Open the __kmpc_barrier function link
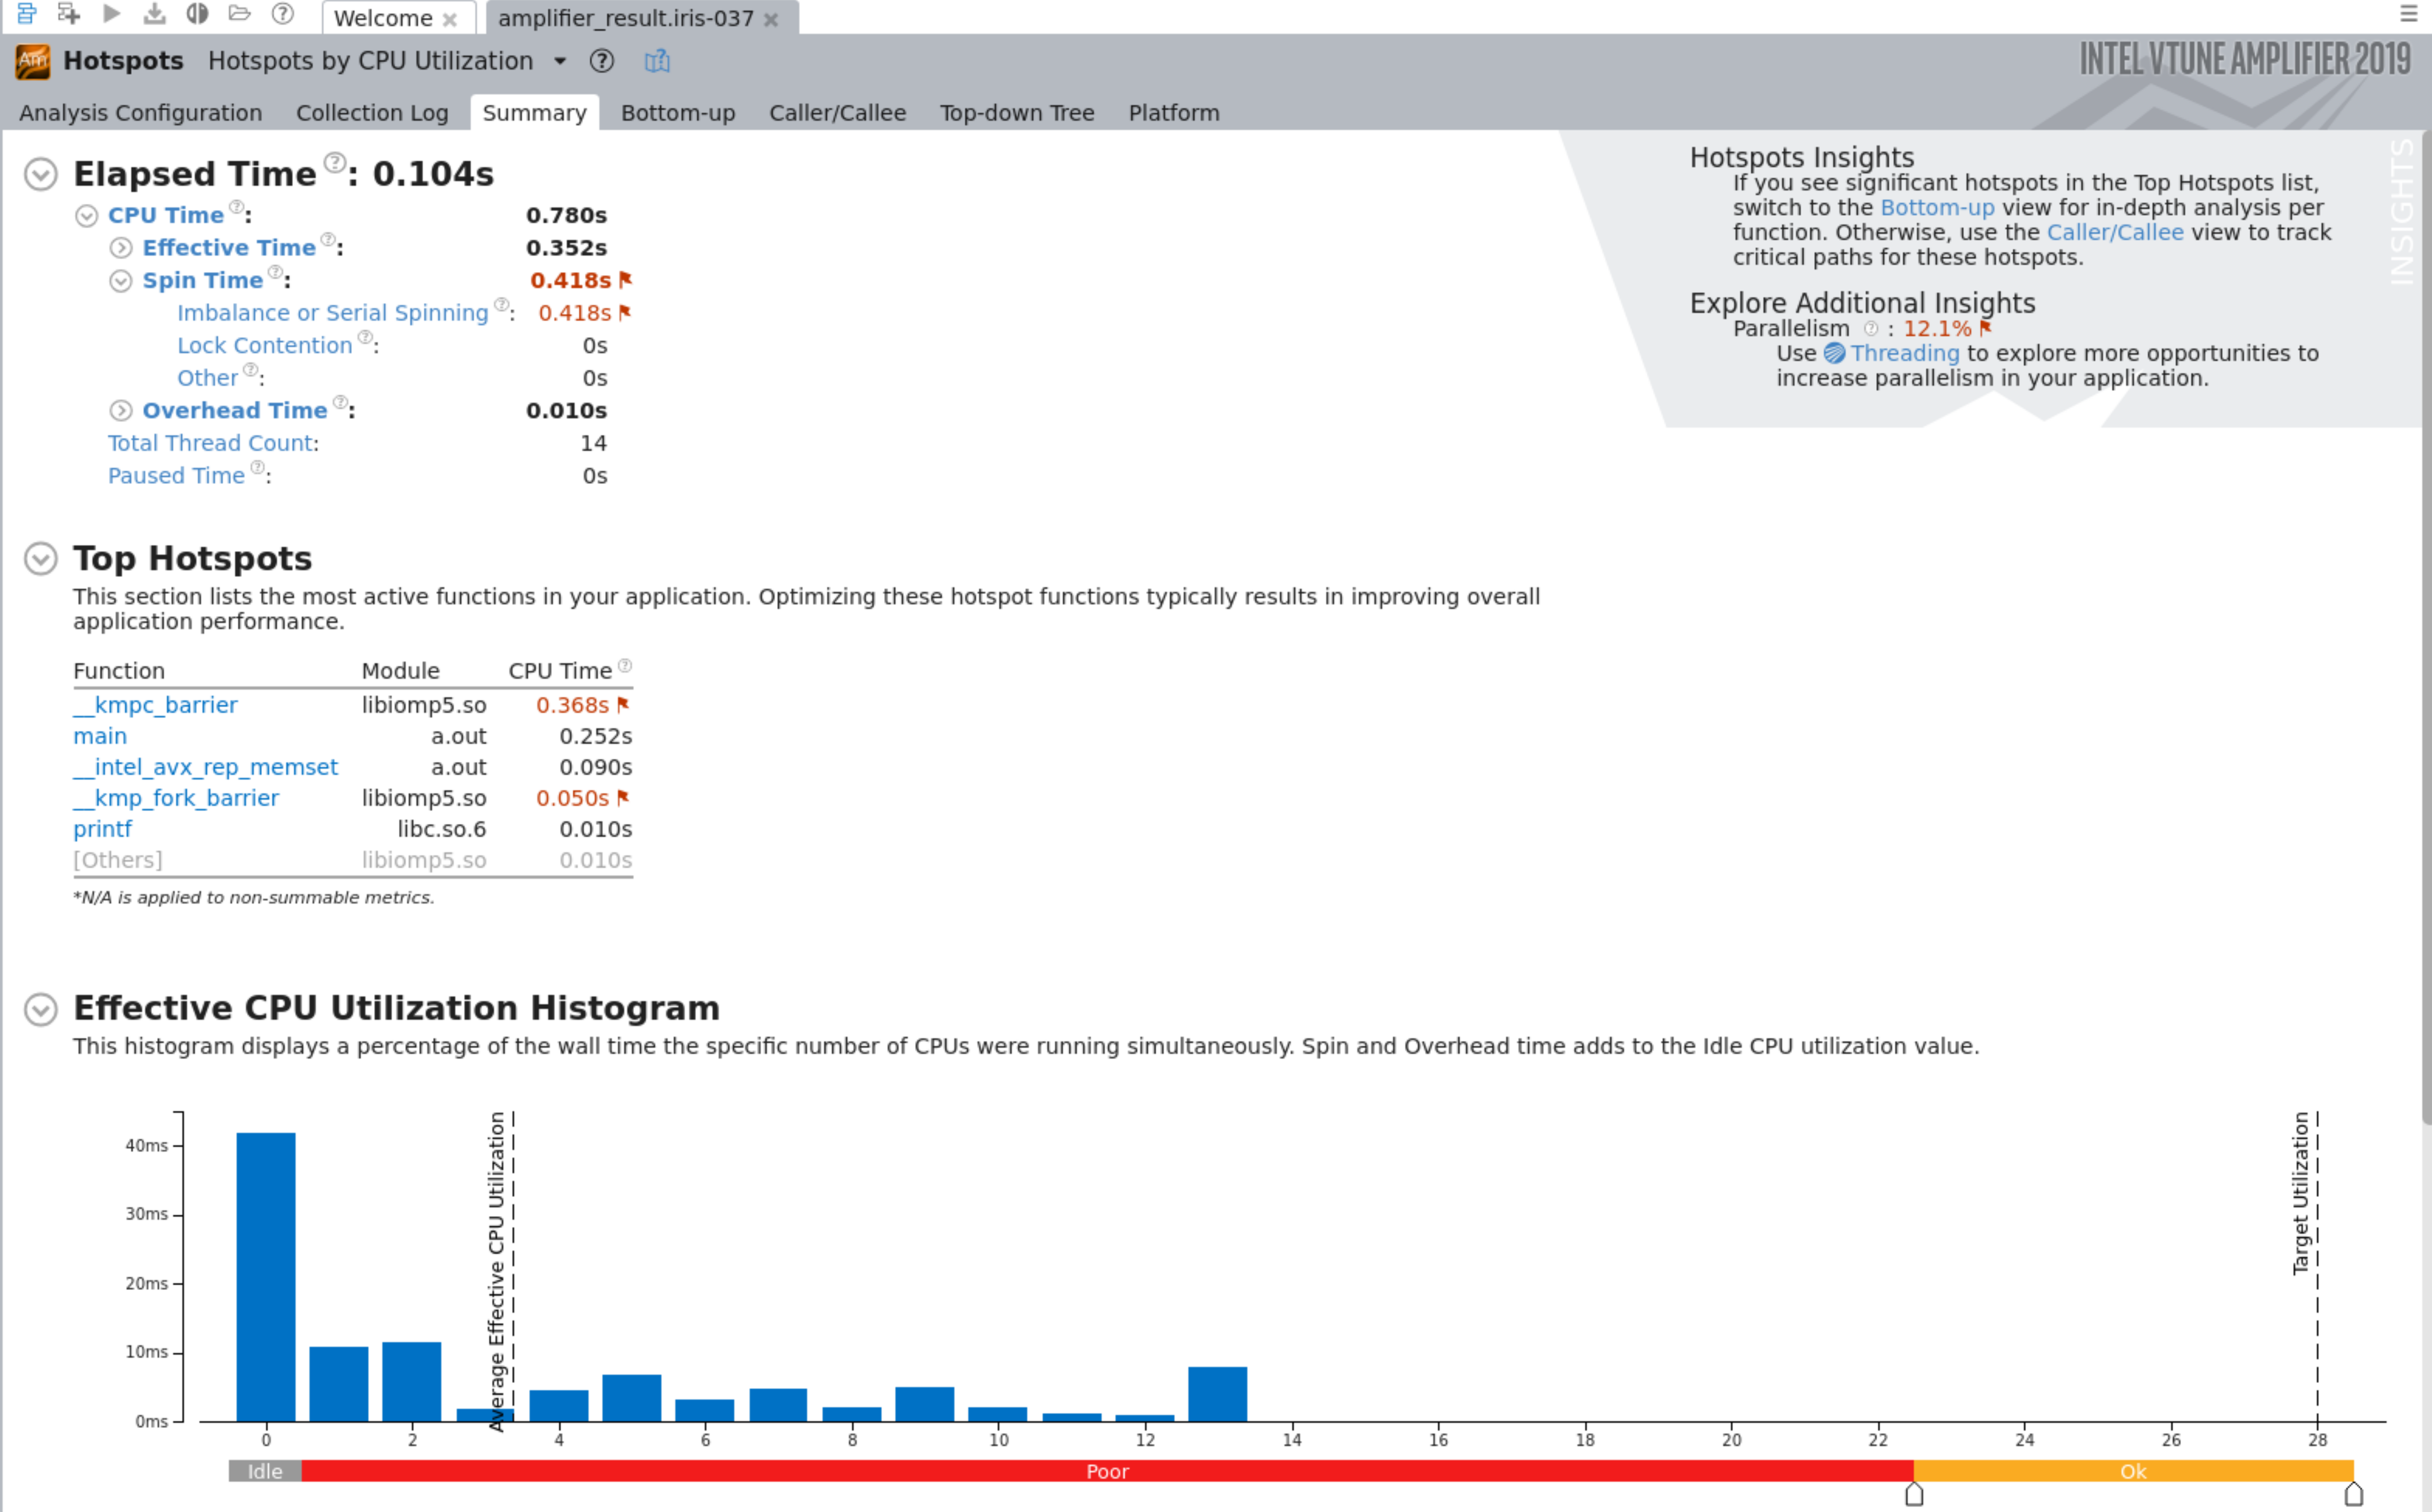This screenshot has width=2432, height=1512. tap(155, 705)
